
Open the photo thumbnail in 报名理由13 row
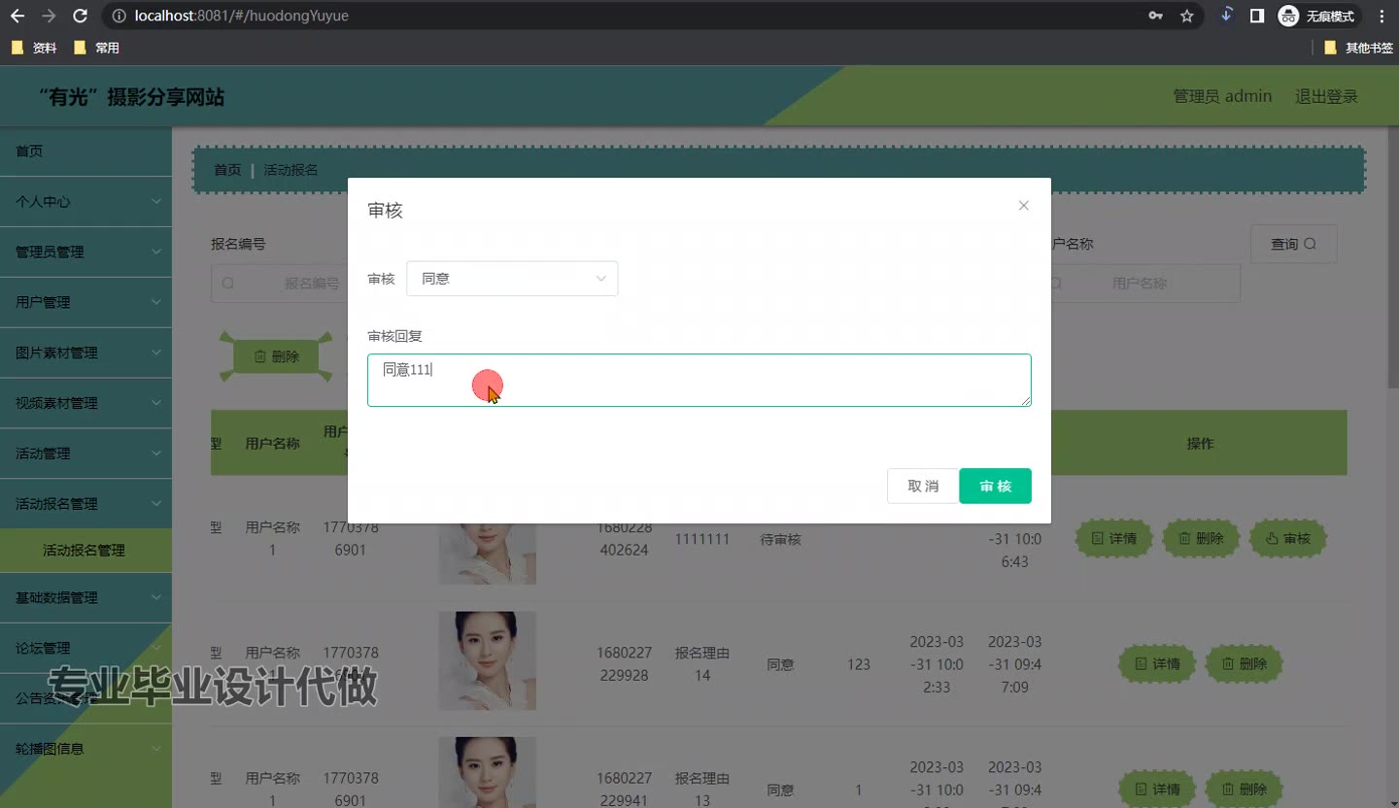[488, 773]
